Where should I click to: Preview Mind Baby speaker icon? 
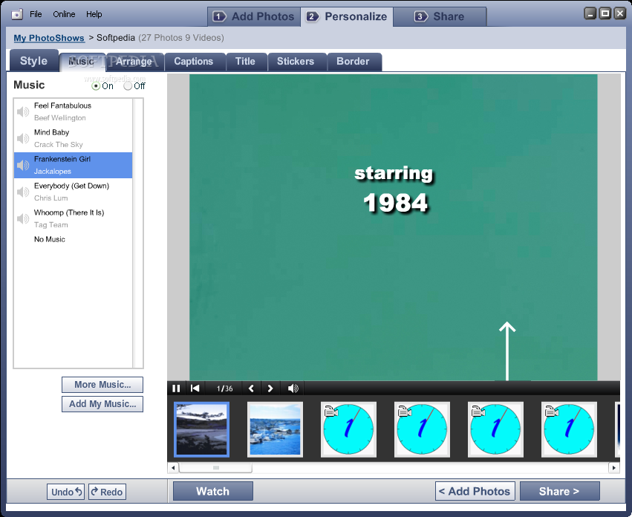(x=23, y=138)
